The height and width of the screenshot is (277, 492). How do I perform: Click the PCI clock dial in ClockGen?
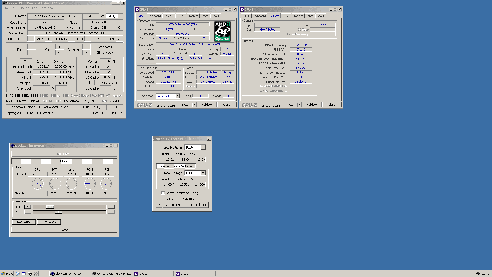click(106, 184)
